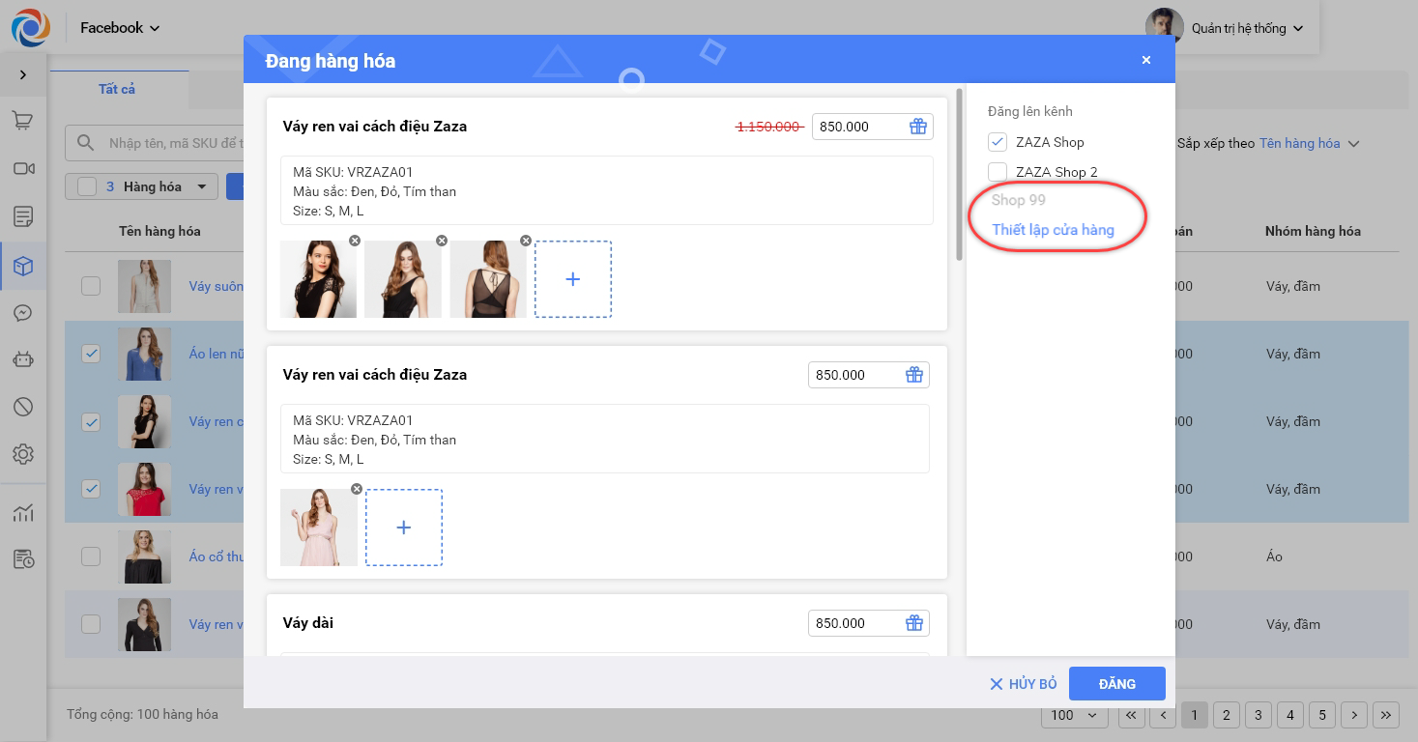1418x742 pixels.
Task: Click first image thumbnail of first card
Action: pos(318,279)
